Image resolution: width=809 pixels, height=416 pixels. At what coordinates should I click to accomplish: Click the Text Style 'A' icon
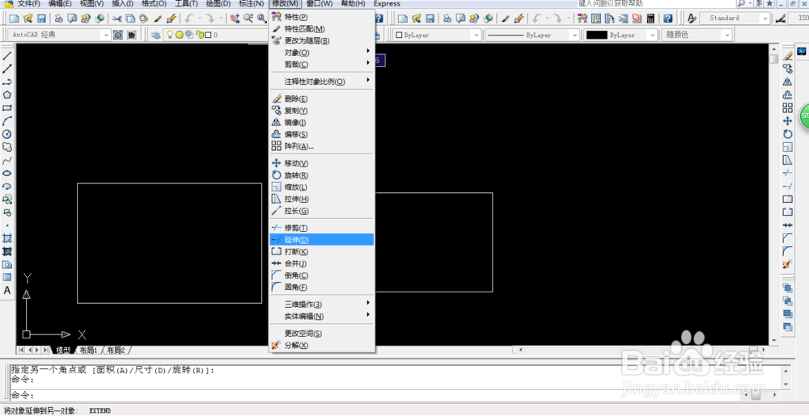pos(692,19)
